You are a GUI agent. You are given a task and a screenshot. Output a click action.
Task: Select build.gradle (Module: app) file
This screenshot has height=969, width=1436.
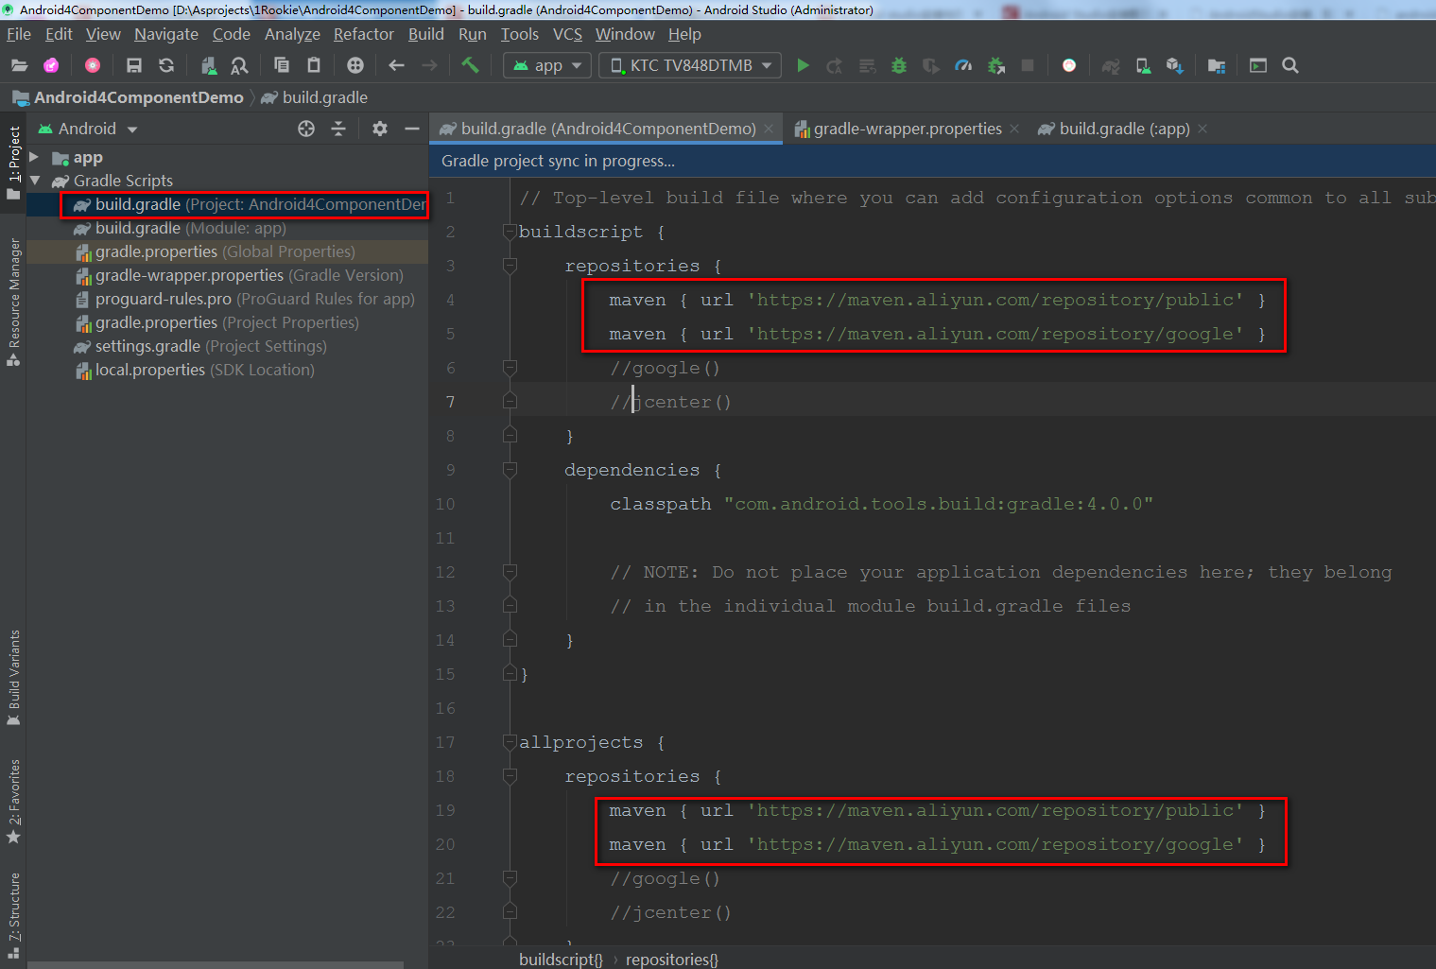pyautogui.click(x=227, y=228)
